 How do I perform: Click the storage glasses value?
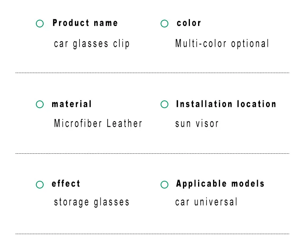click(x=91, y=202)
